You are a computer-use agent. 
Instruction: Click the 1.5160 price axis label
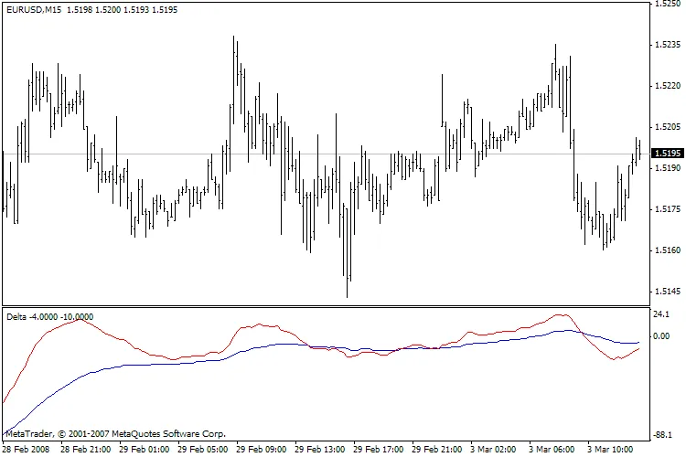(665, 250)
